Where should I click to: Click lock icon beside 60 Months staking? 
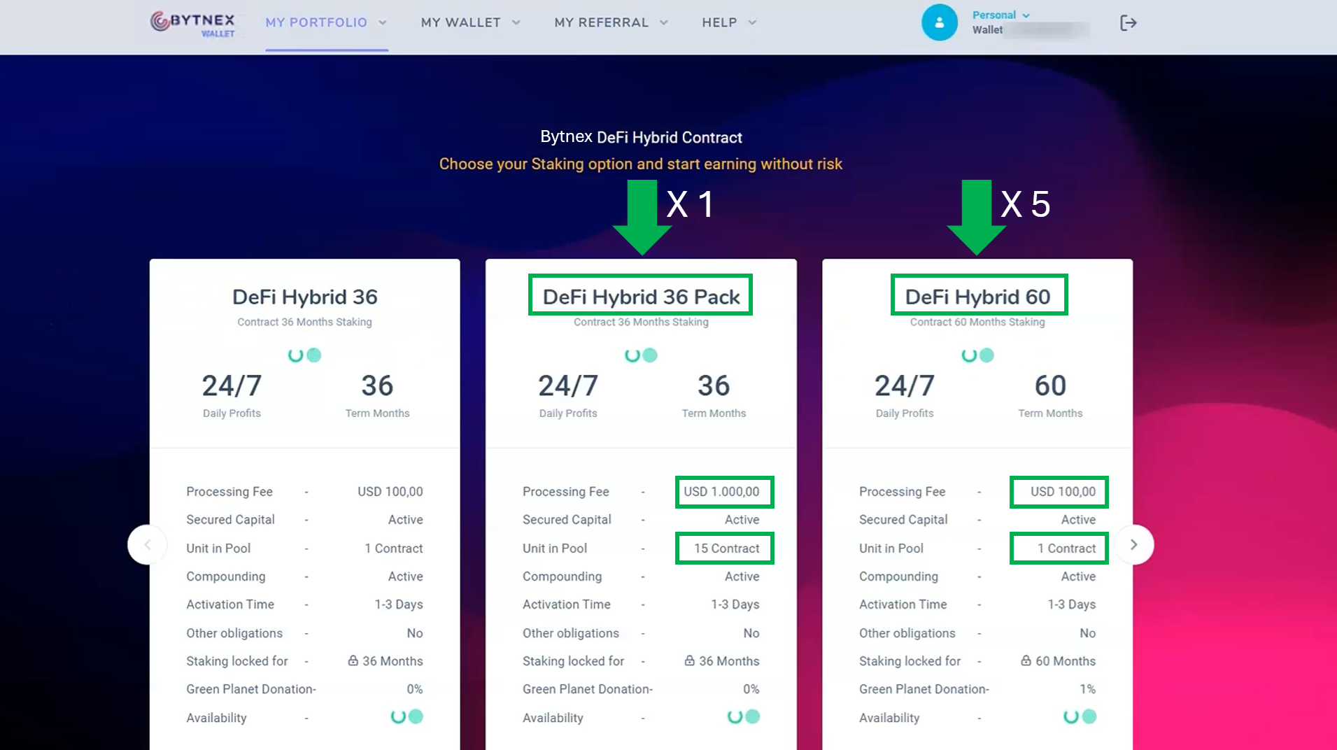1026,661
